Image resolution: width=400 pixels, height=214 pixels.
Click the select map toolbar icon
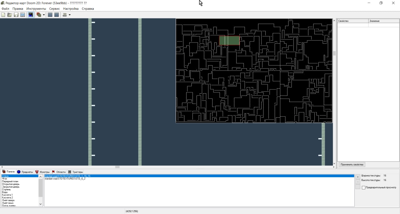pos(22,15)
